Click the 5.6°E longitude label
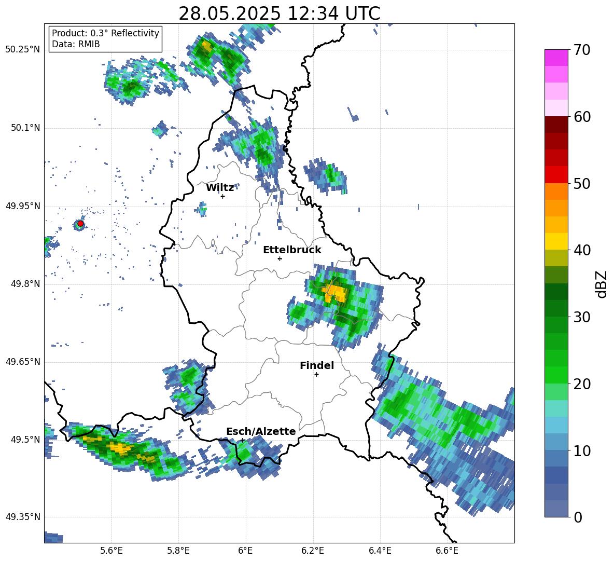The width and height of the screenshot is (614, 561). [x=111, y=551]
